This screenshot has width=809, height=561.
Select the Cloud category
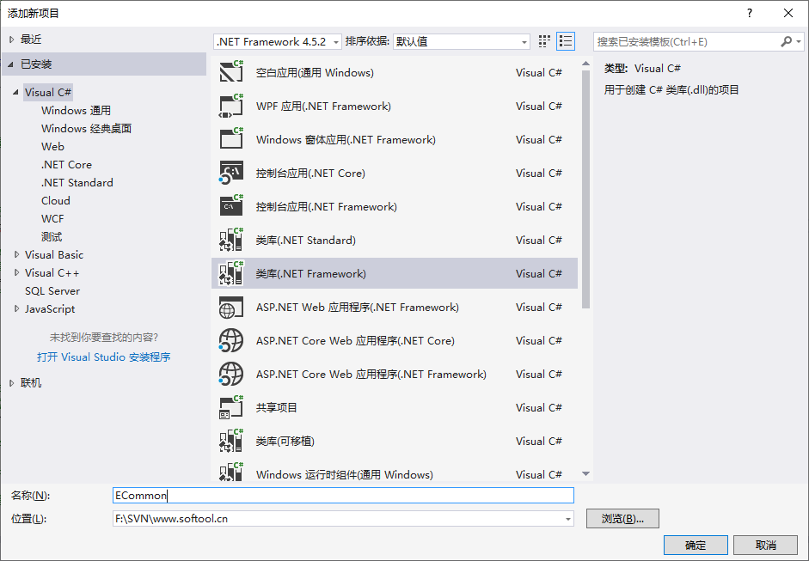coord(56,200)
